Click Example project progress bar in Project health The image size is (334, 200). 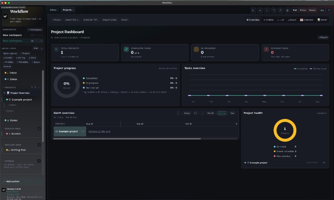pos(312,163)
